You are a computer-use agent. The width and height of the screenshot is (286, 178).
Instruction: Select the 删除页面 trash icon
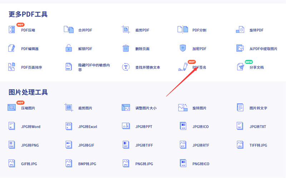125,48
